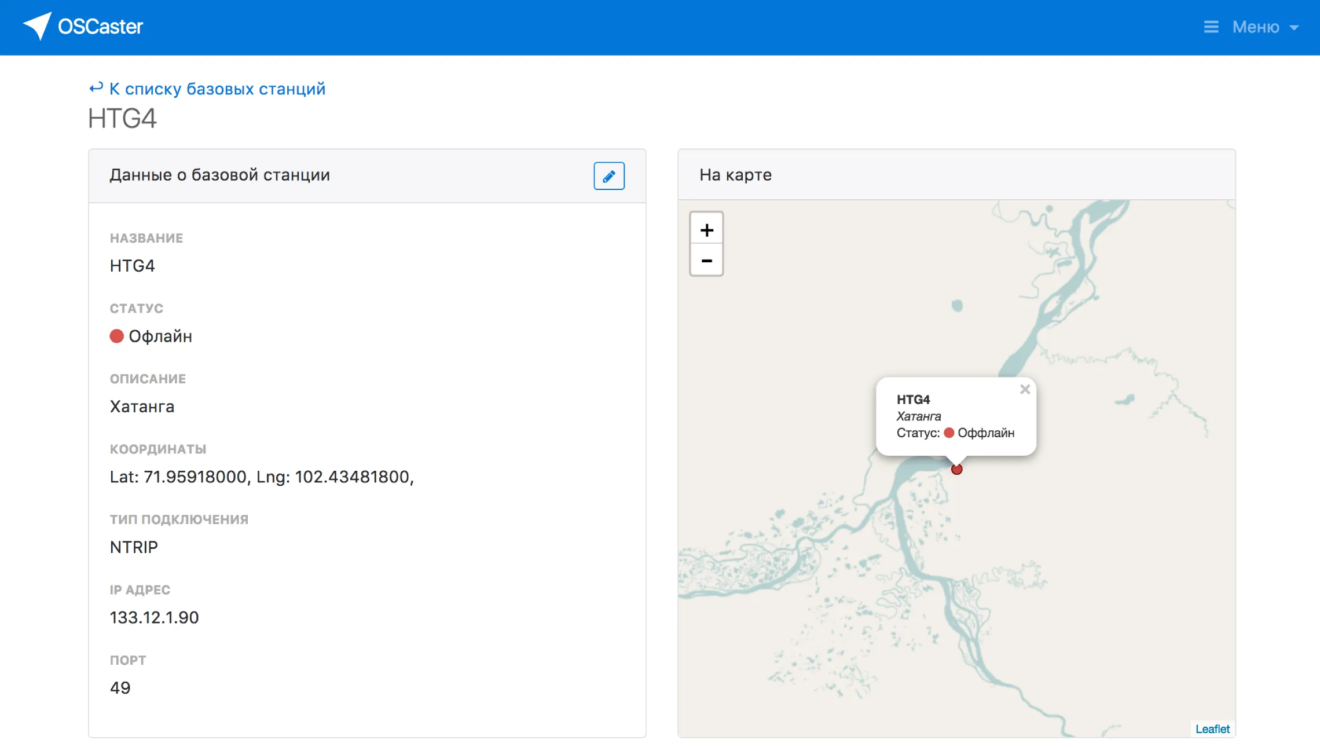Open the Меню menu
The width and height of the screenshot is (1320, 747).
coord(1255,27)
